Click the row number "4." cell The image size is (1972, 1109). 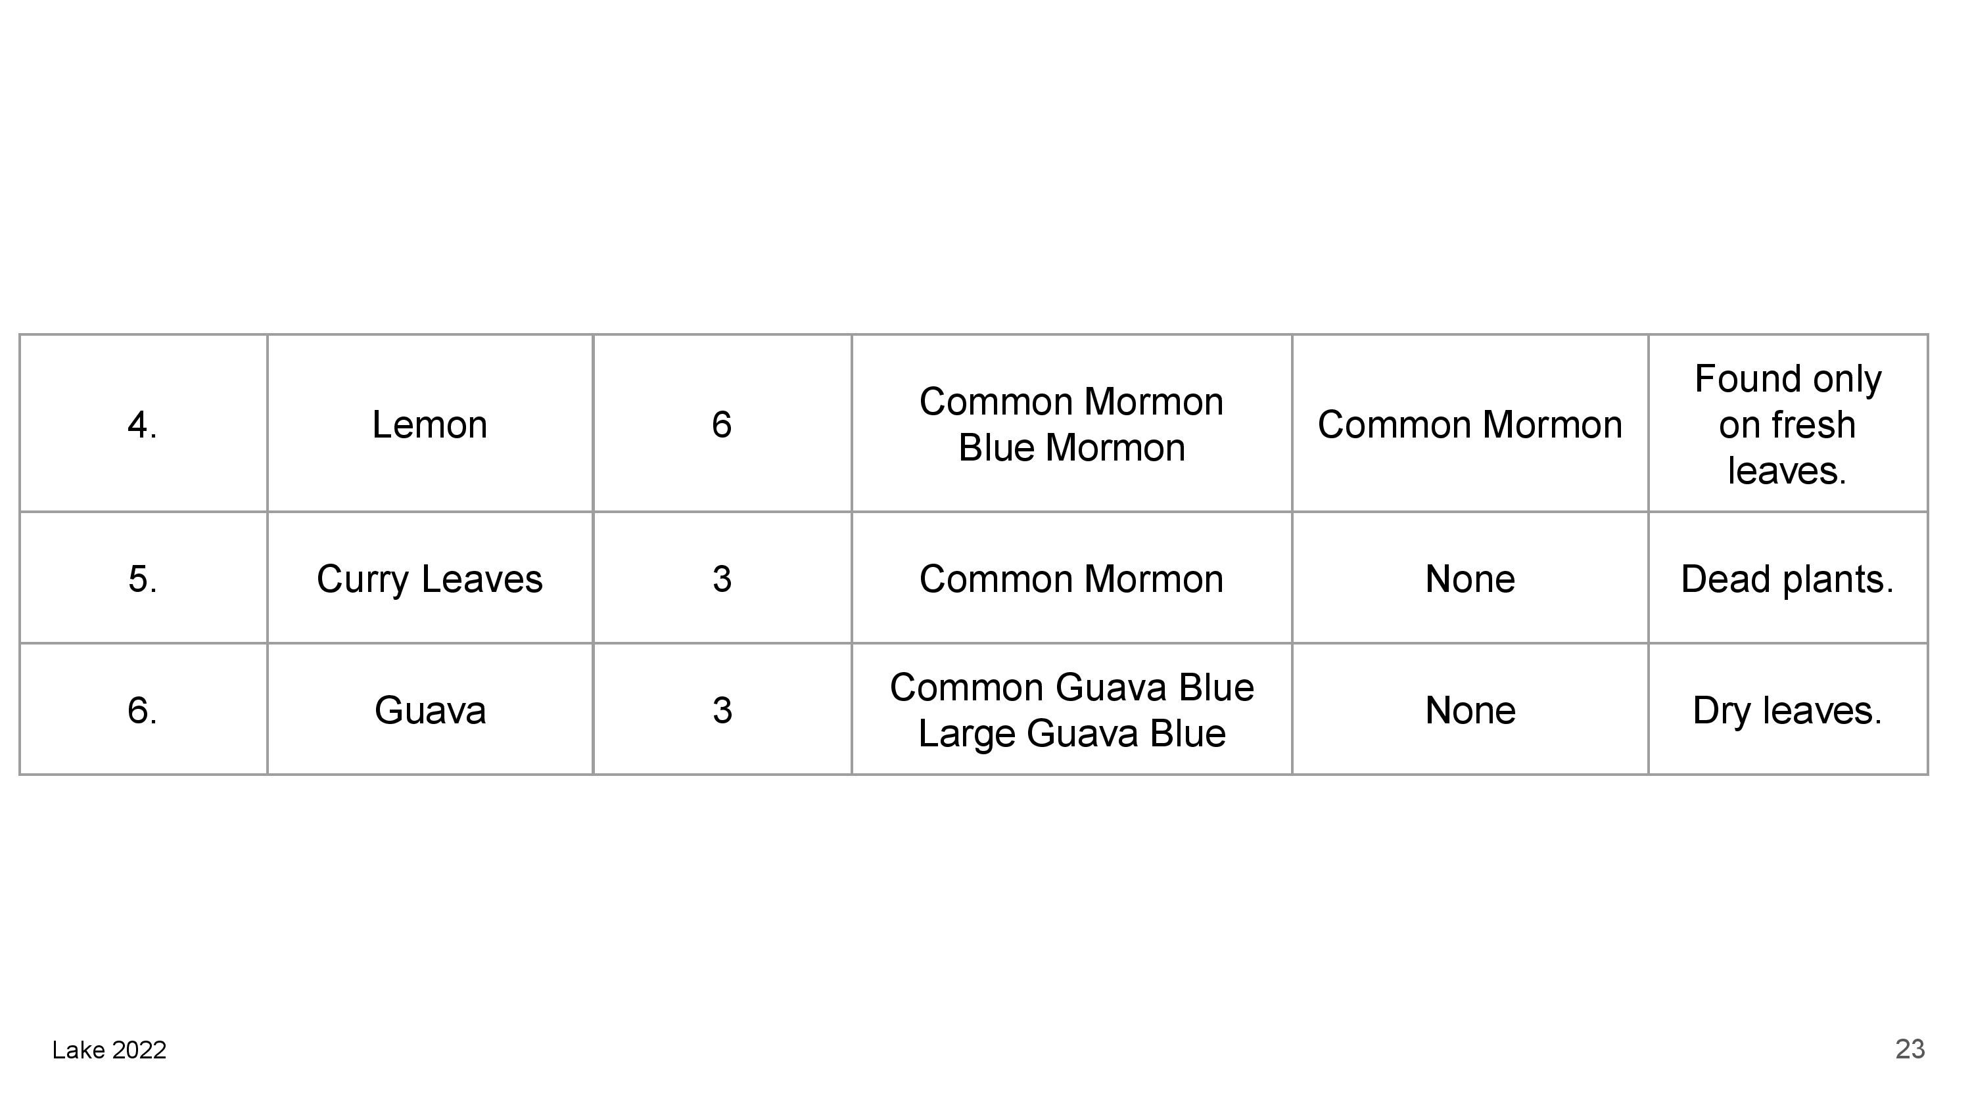pos(143,425)
